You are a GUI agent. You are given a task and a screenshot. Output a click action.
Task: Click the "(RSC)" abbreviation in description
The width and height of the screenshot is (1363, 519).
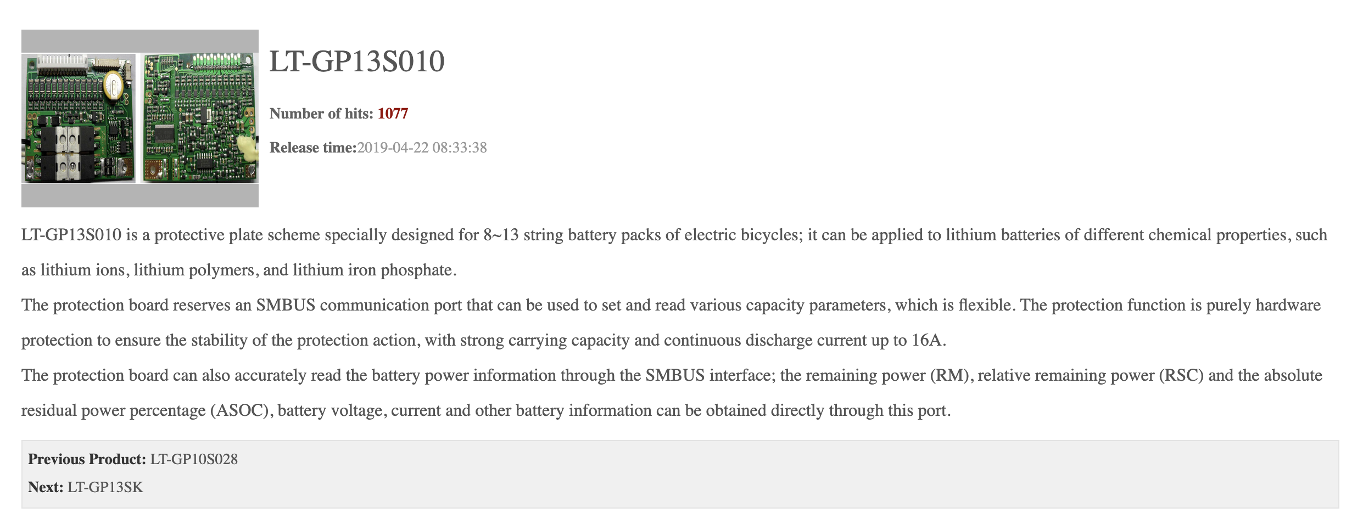pos(1181,376)
